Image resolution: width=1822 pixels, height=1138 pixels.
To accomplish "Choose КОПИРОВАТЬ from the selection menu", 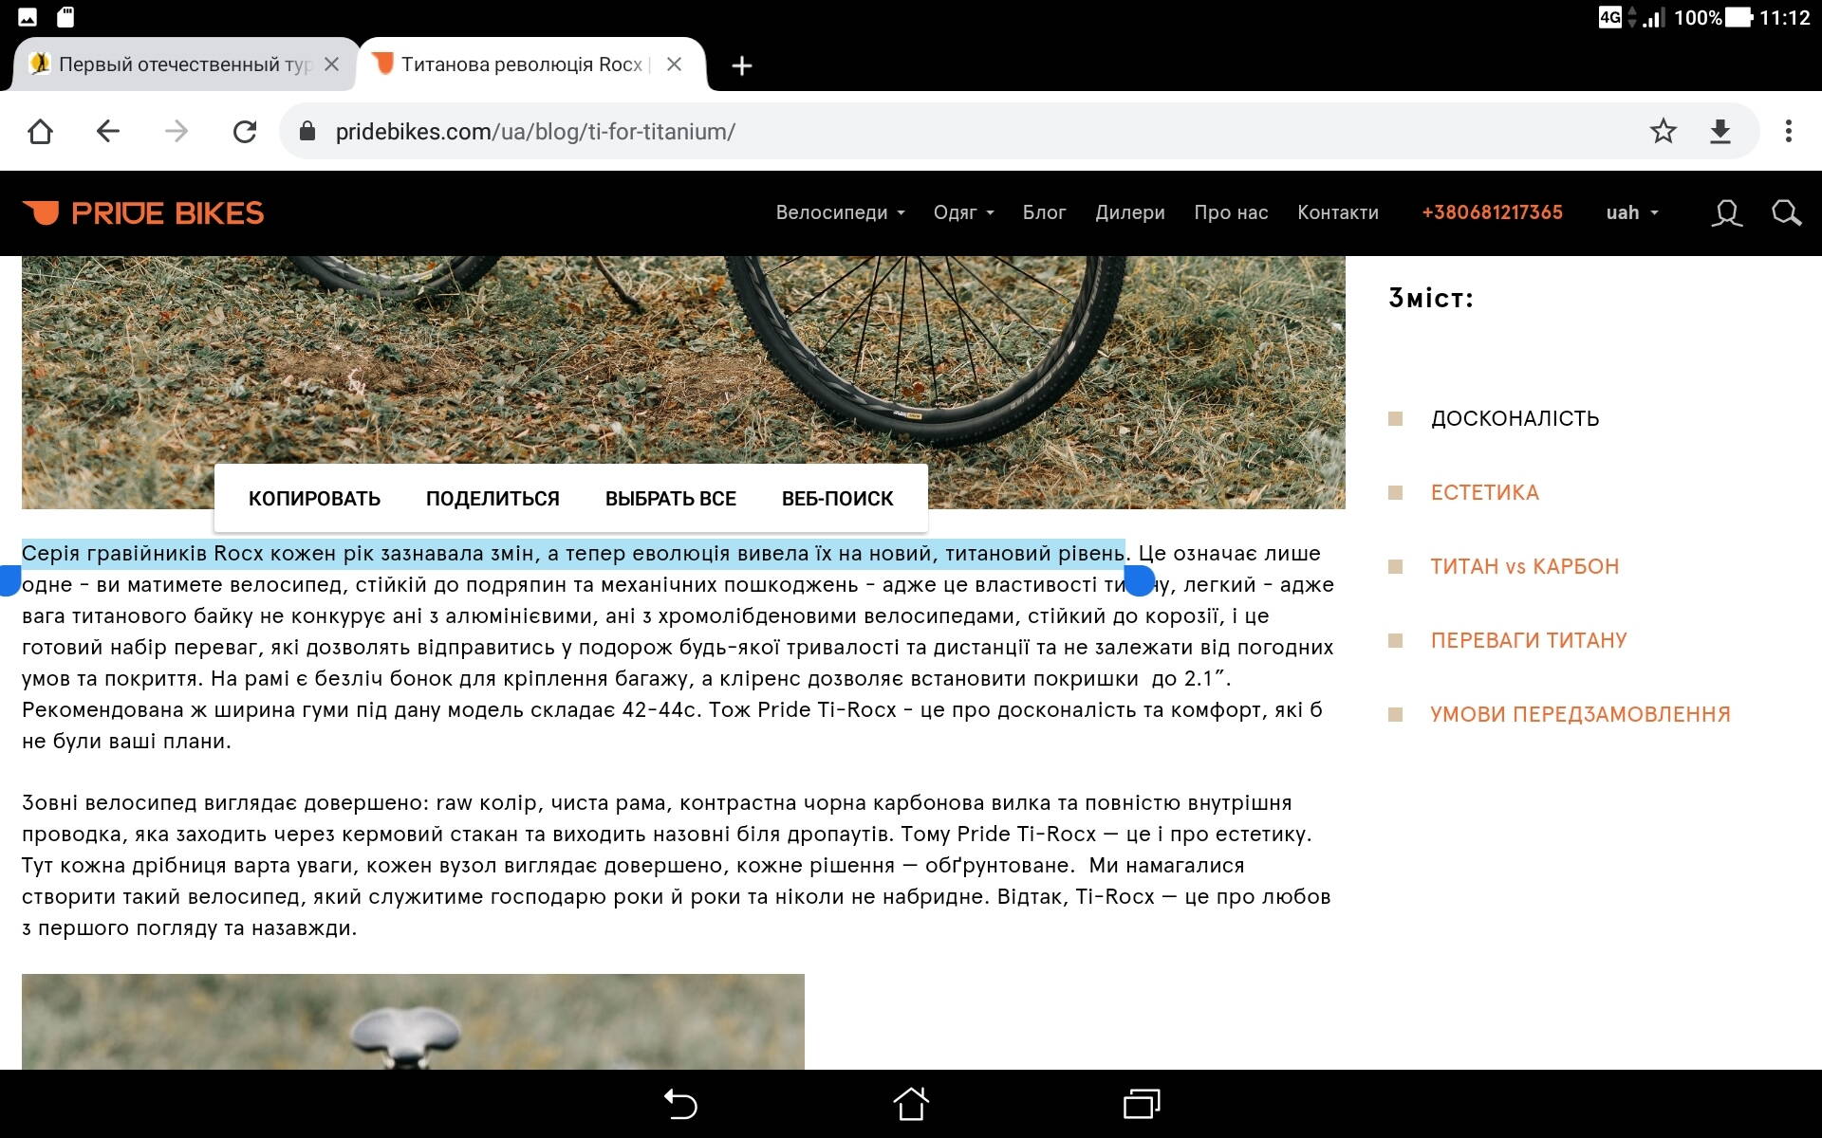I will coord(314,499).
